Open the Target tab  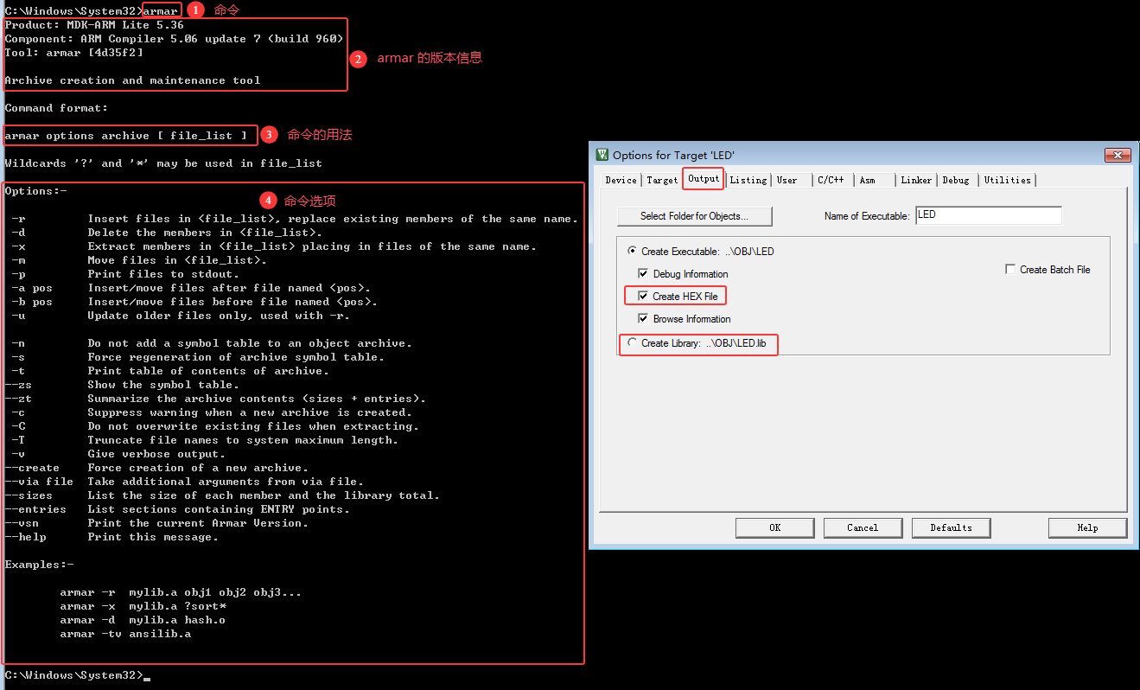(662, 180)
